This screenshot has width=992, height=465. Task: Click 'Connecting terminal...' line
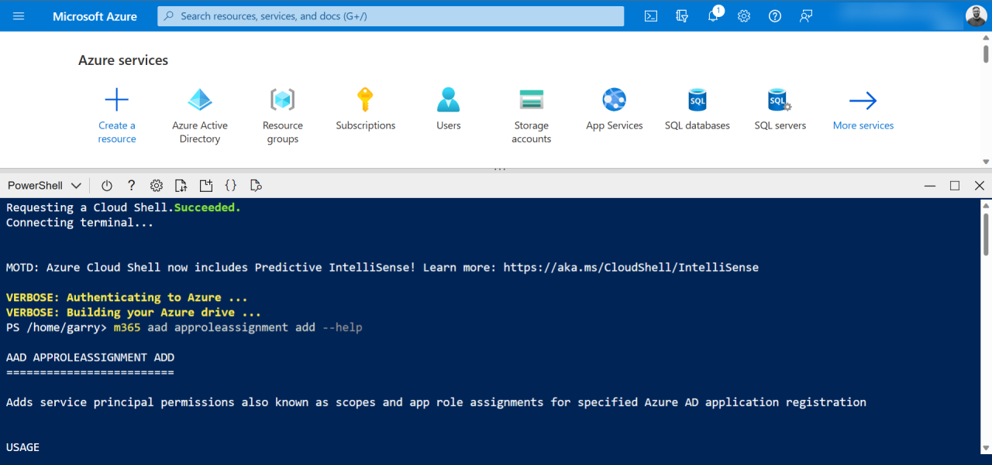80,223
